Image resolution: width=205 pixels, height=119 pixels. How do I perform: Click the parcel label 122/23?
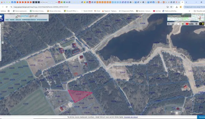point(16,74)
